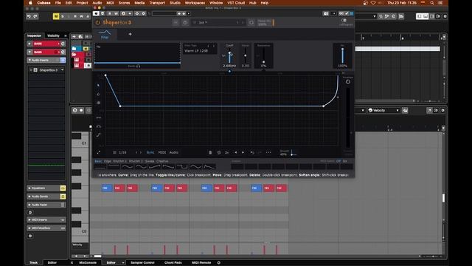The image size is (472, 266).
Task: Click the arc curve tool in ShaperBox
Action: (98, 126)
